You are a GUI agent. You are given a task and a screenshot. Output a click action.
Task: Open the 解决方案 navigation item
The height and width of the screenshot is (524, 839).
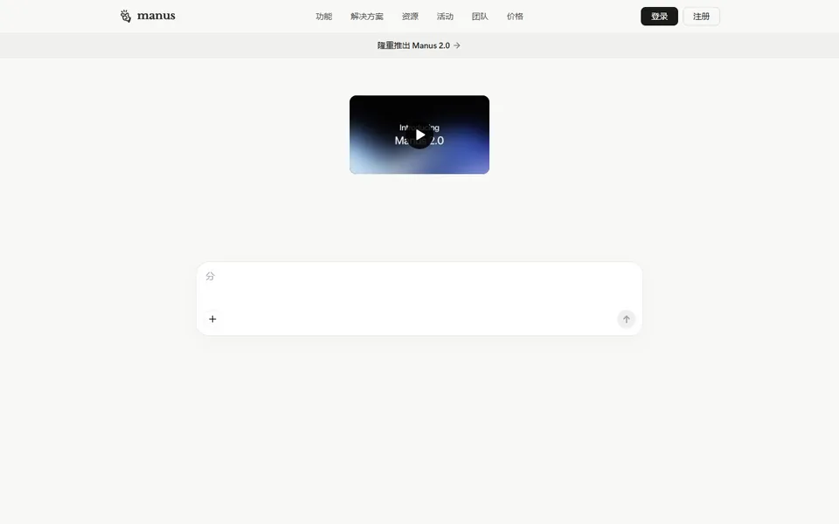(367, 17)
